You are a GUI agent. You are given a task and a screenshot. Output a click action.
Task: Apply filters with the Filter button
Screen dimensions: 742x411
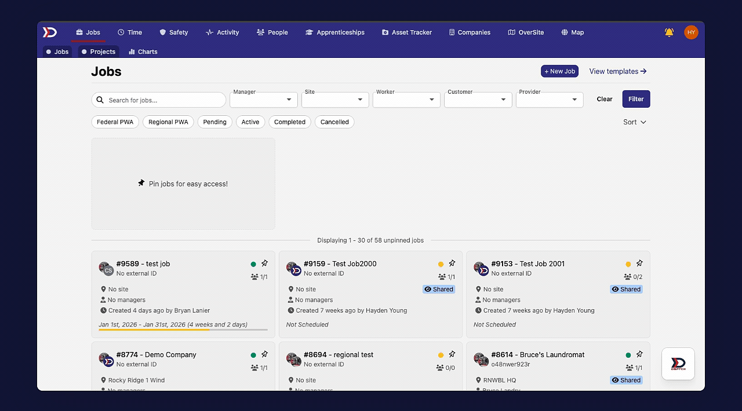point(636,99)
